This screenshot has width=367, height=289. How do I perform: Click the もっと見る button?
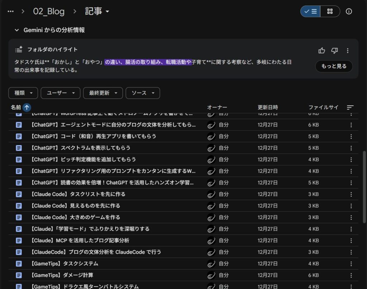[x=334, y=66]
